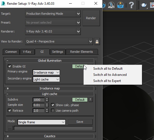Viewport: 154px width, 140px height.
Task: Minimize the Render Setup window
Action: click(x=70, y=4)
